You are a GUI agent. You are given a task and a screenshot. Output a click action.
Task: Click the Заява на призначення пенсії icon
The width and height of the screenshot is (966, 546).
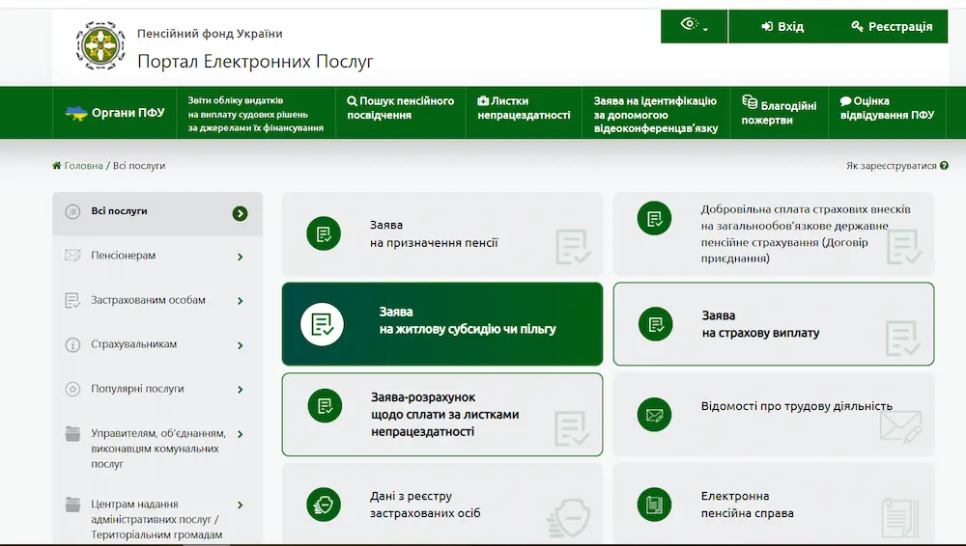point(324,233)
